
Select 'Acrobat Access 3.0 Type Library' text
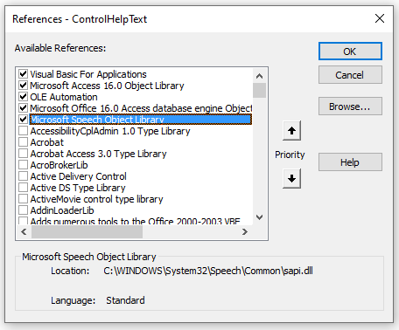pyautogui.click(x=99, y=154)
